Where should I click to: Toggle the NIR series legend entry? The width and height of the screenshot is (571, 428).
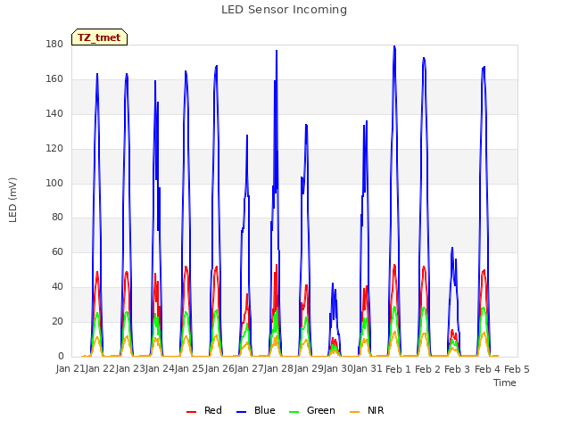click(x=367, y=410)
